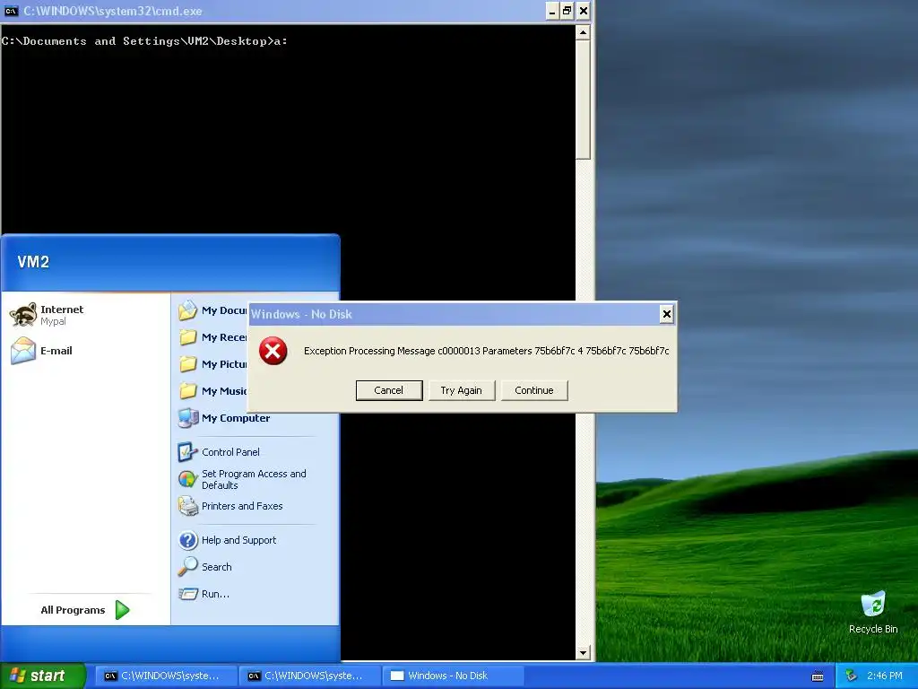Click the My Computer monitor icon
This screenshot has width=918, height=689.
tap(188, 418)
